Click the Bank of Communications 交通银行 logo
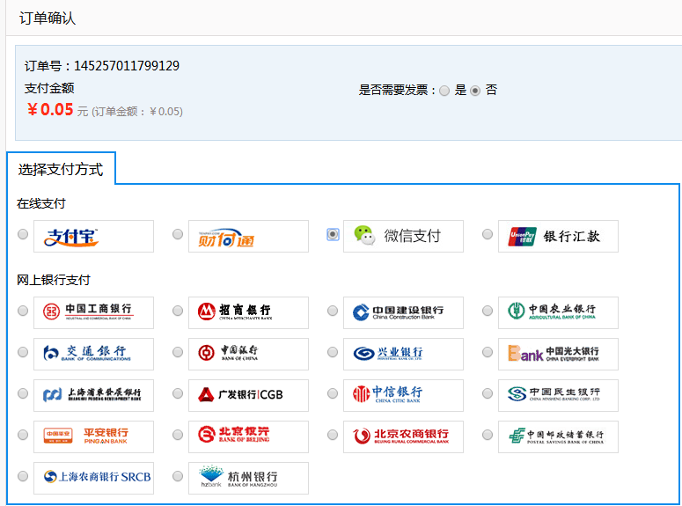 93,354
